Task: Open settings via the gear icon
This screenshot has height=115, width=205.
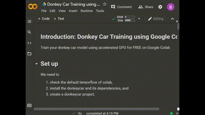Action: click(160, 7)
